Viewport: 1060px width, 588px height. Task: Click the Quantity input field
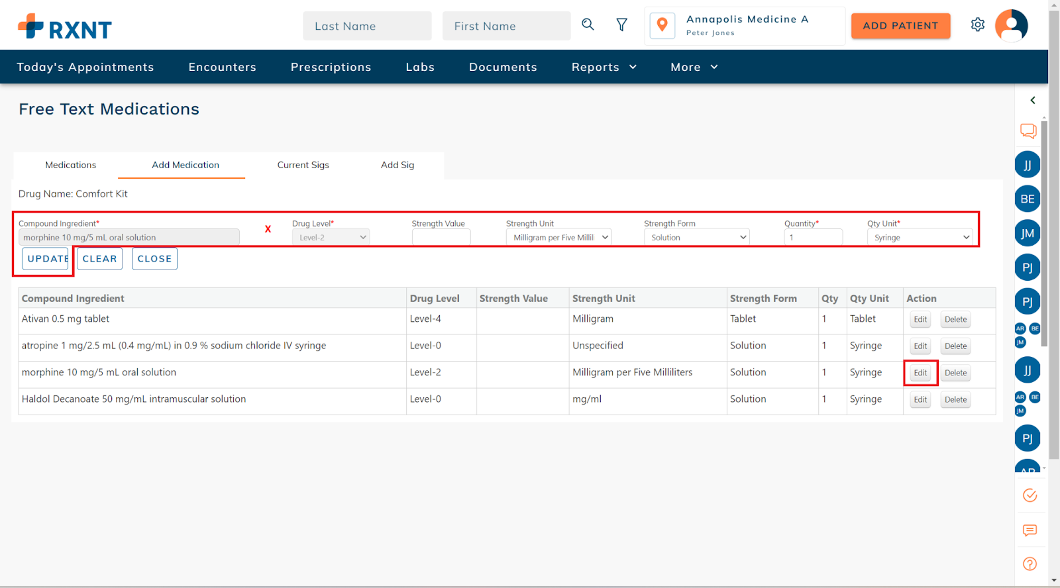tap(813, 238)
